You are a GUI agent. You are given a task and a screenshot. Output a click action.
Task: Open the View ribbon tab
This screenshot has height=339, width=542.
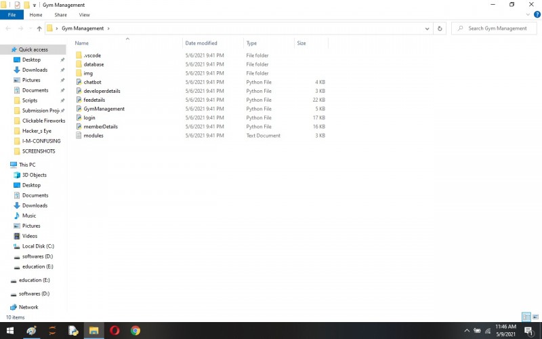pyautogui.click(x=84, y=15)
